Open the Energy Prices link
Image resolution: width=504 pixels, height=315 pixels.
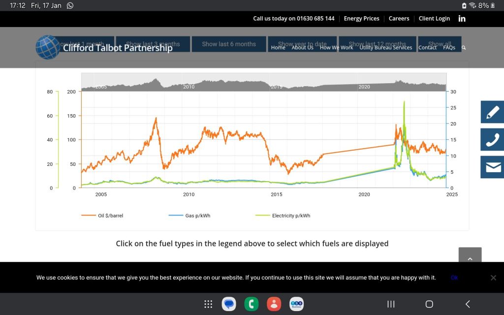[362, 19]
